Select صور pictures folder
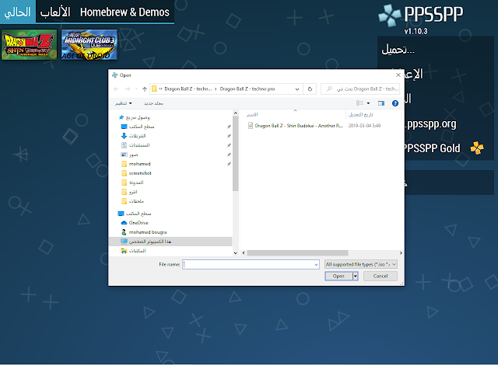 130,155
